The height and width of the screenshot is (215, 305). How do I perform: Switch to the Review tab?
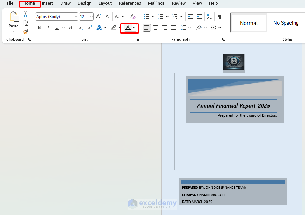tap(179, 3)
